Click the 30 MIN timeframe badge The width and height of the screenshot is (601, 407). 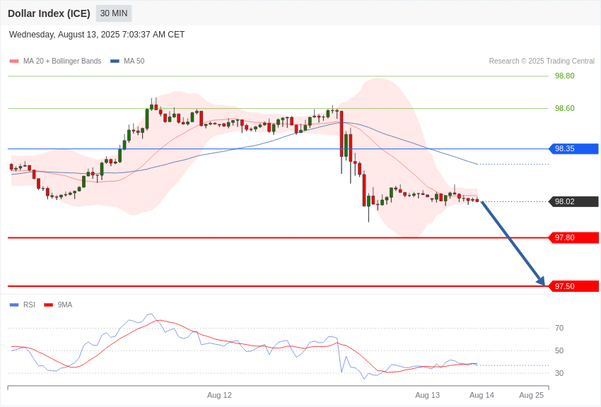(114, 13)
